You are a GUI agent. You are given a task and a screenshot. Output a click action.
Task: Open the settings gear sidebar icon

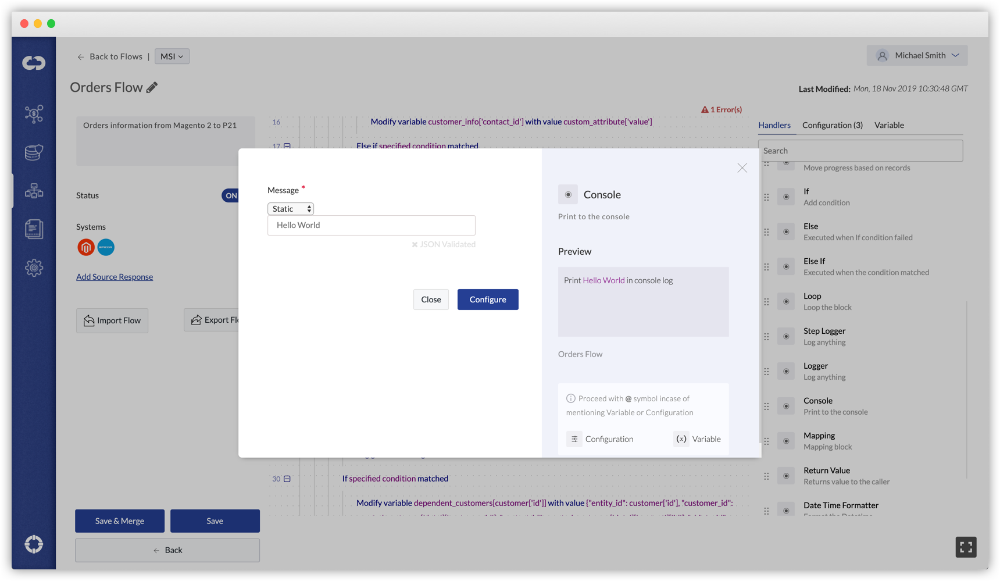point(34,268)
